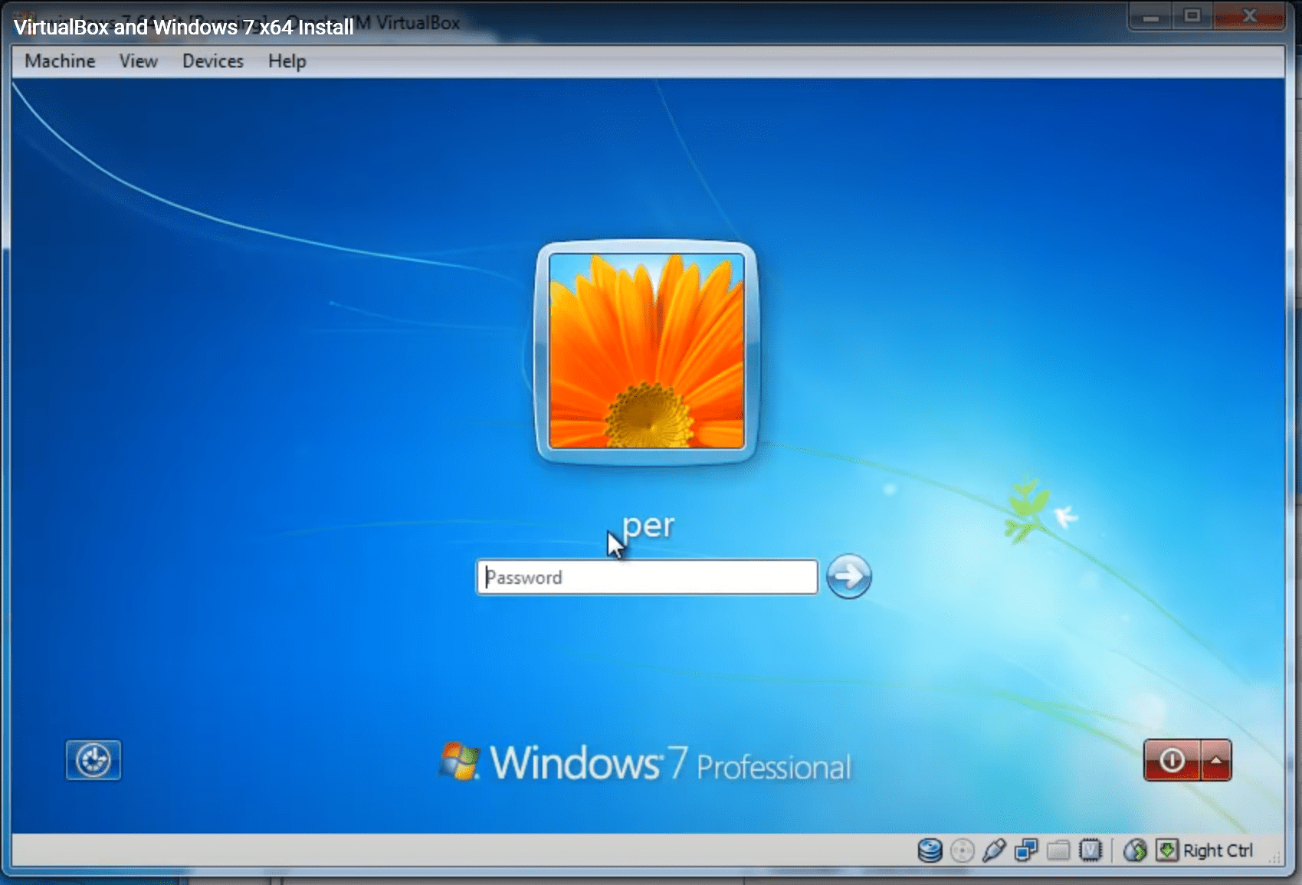The image size is (1302, 885).
Task: Select the orange flower user picture
Action: tap(647, 352)
